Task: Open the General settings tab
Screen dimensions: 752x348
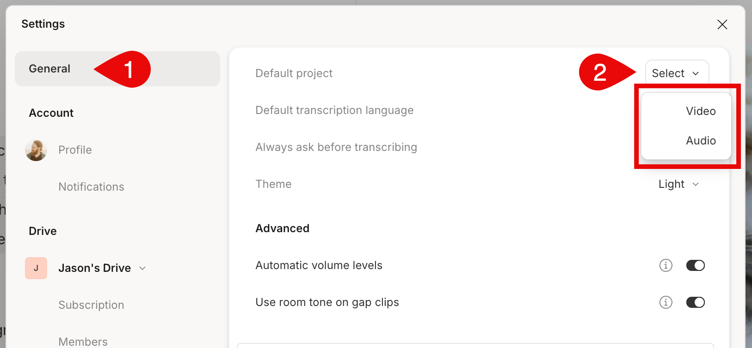Action: (117, 69)
